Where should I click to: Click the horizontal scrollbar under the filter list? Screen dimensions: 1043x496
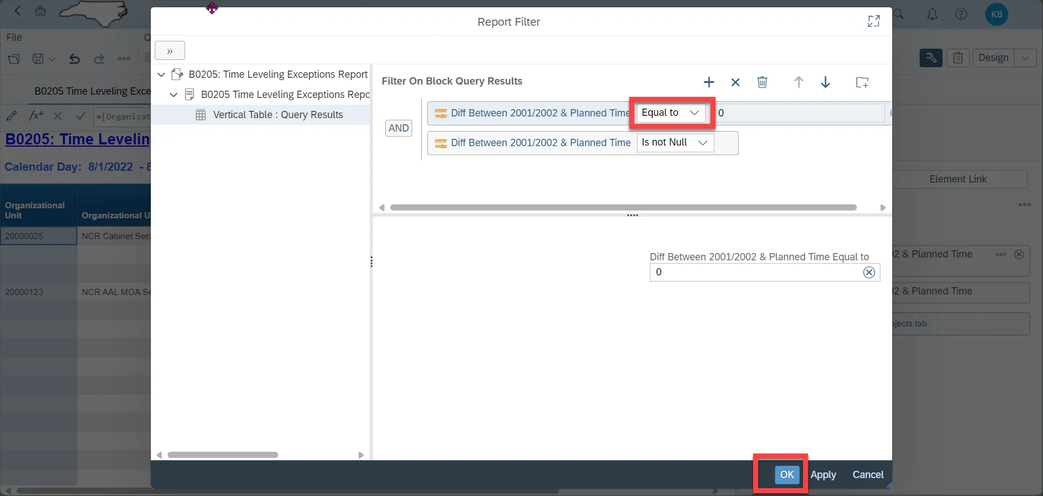coord(623,208)
